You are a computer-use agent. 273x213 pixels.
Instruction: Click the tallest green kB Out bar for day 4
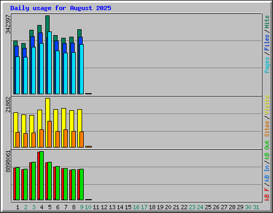[42, 176]
